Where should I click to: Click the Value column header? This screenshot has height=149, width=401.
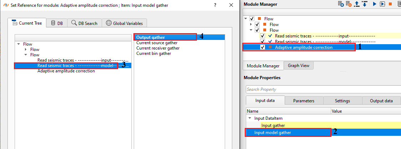pyautogui.click(x=366, y=111)
